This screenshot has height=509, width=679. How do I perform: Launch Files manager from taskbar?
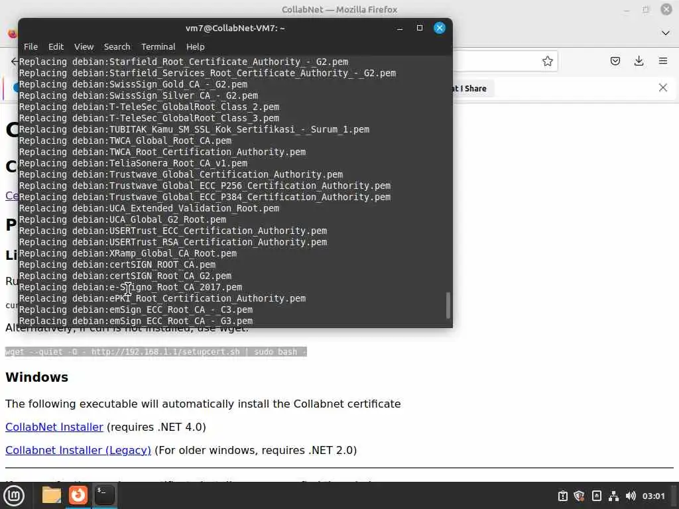pos(52,496)
